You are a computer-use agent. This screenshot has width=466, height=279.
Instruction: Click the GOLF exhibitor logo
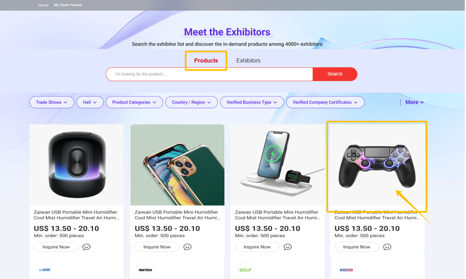(245, 270)
